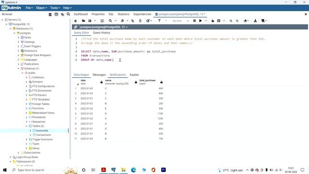Open the Open File folder icon in query toolbar
The height and width of the screenshot is (174, 309).
coord(84,21)
